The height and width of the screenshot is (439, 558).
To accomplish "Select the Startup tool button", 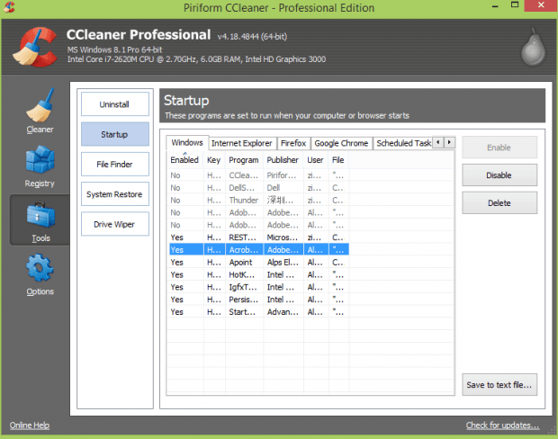I will coord(115,134).
